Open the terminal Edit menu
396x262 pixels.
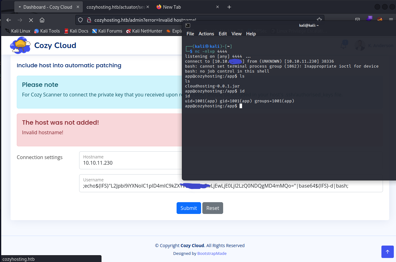[223, 34]
